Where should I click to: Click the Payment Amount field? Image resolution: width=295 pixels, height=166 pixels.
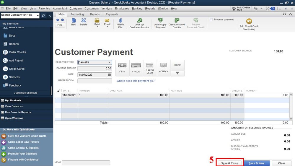click(x=94, y=69)
